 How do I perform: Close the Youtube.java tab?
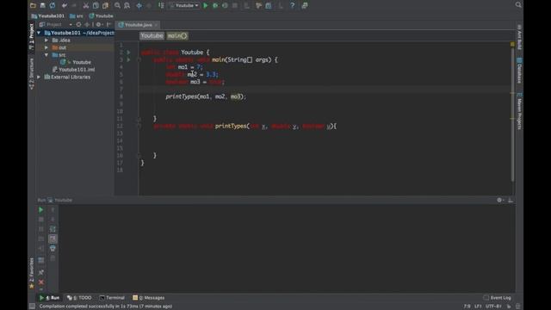156,25
